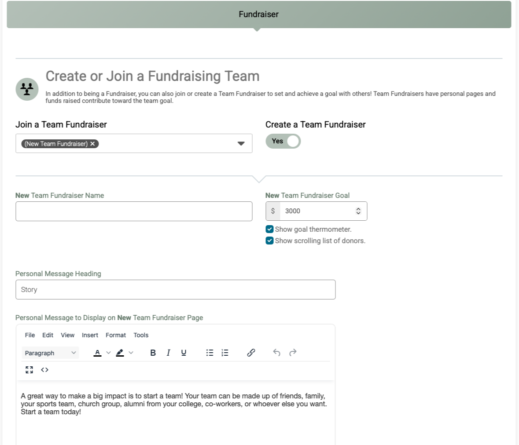The height and width of the screenshot is (445, 519).
Task: Uncheck Show scrolling list of donors
Action: coord(270,241)
